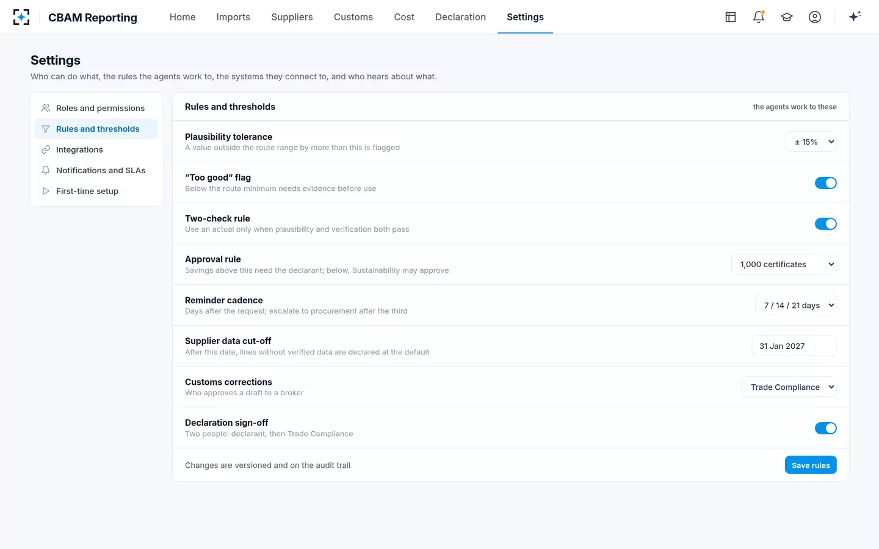This screenshot has width=879, height=549.
Task: Click the Save rules button
Action: coord(811,465)
